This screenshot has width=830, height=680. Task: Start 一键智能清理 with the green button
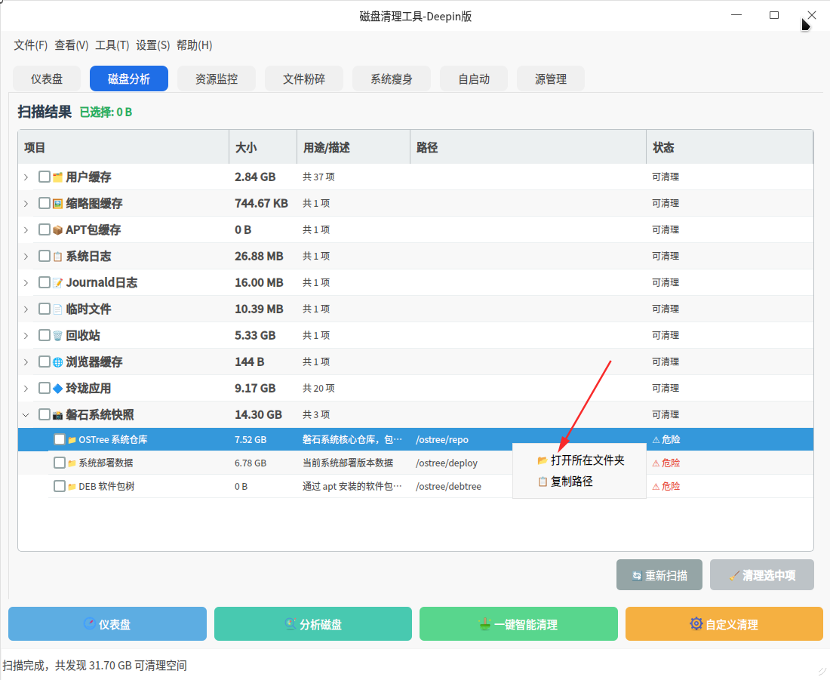pos(518,624)
